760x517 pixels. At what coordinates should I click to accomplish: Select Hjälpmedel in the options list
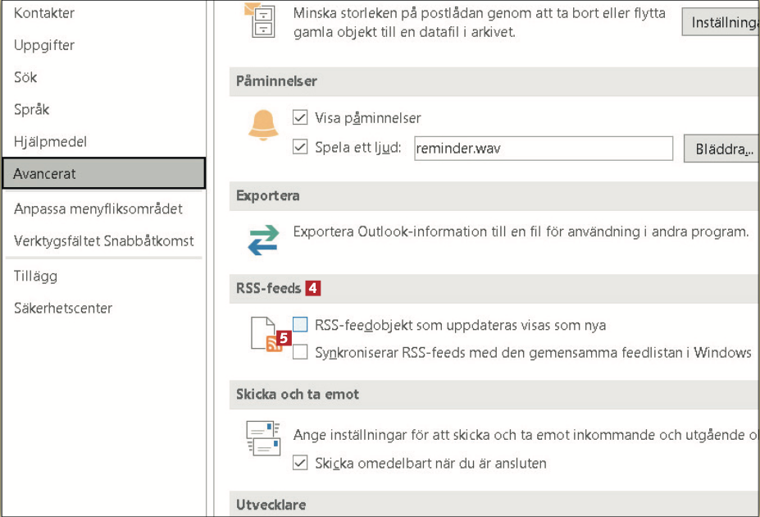pos(50,141)
